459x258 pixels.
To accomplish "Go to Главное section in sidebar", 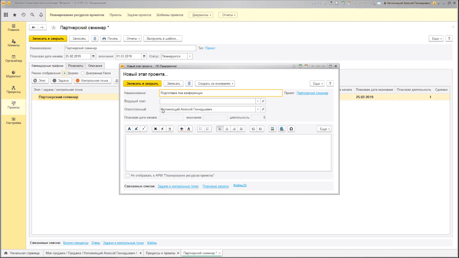I will click(13, 28).
